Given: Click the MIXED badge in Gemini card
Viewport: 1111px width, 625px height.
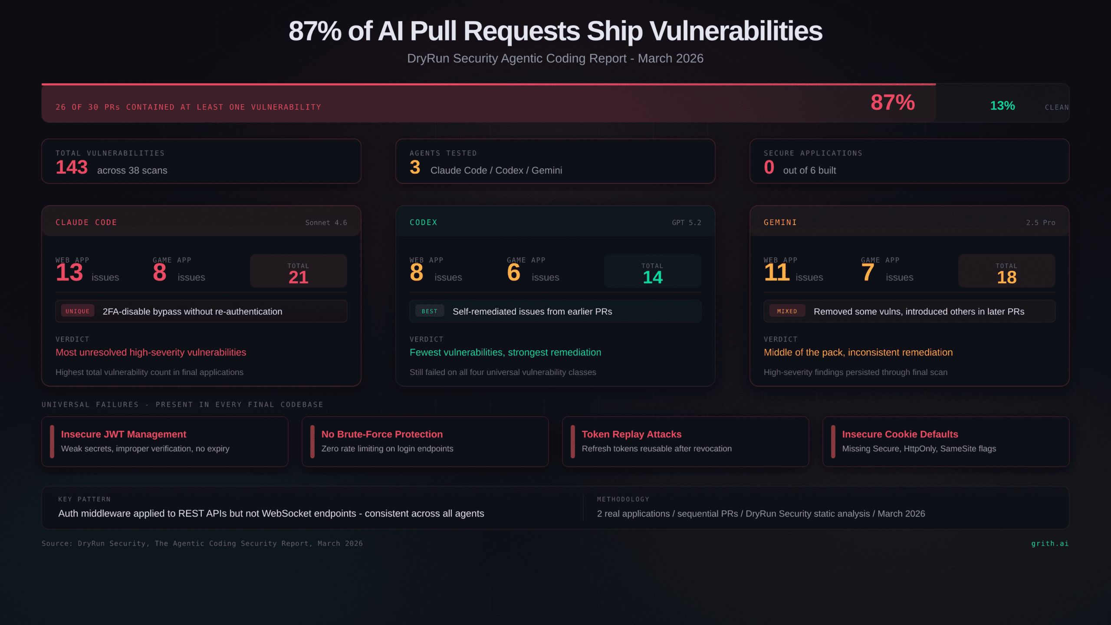Looking at the screenshot, I should (787, 311).
